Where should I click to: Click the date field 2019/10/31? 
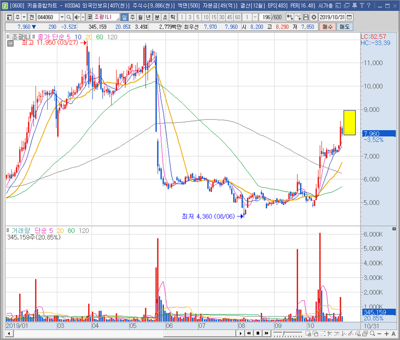[332, 17]
